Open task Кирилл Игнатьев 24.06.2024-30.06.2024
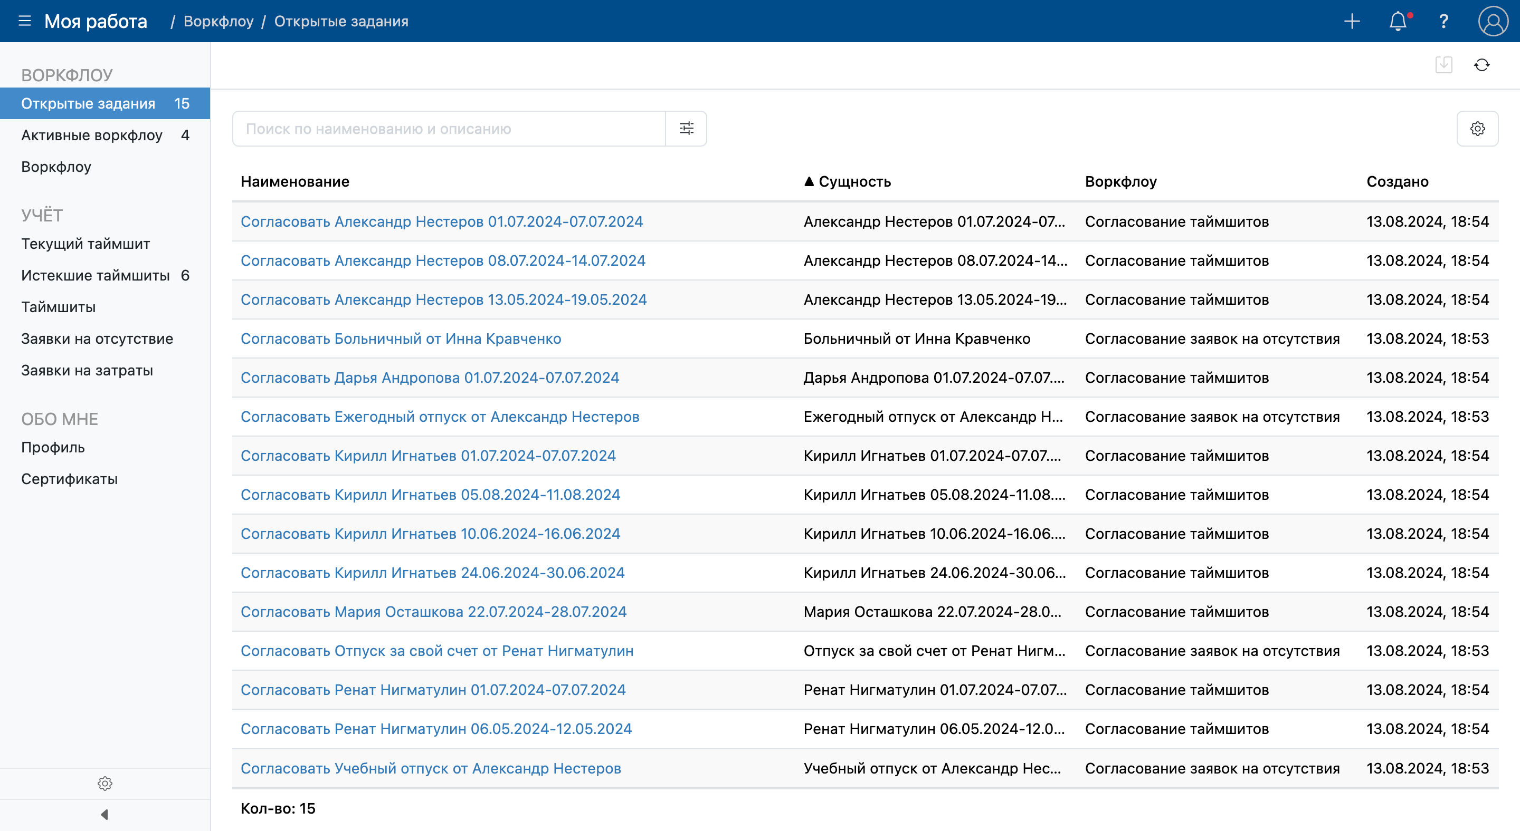Viewport: 1520px width, 831px height. (433, 573)
